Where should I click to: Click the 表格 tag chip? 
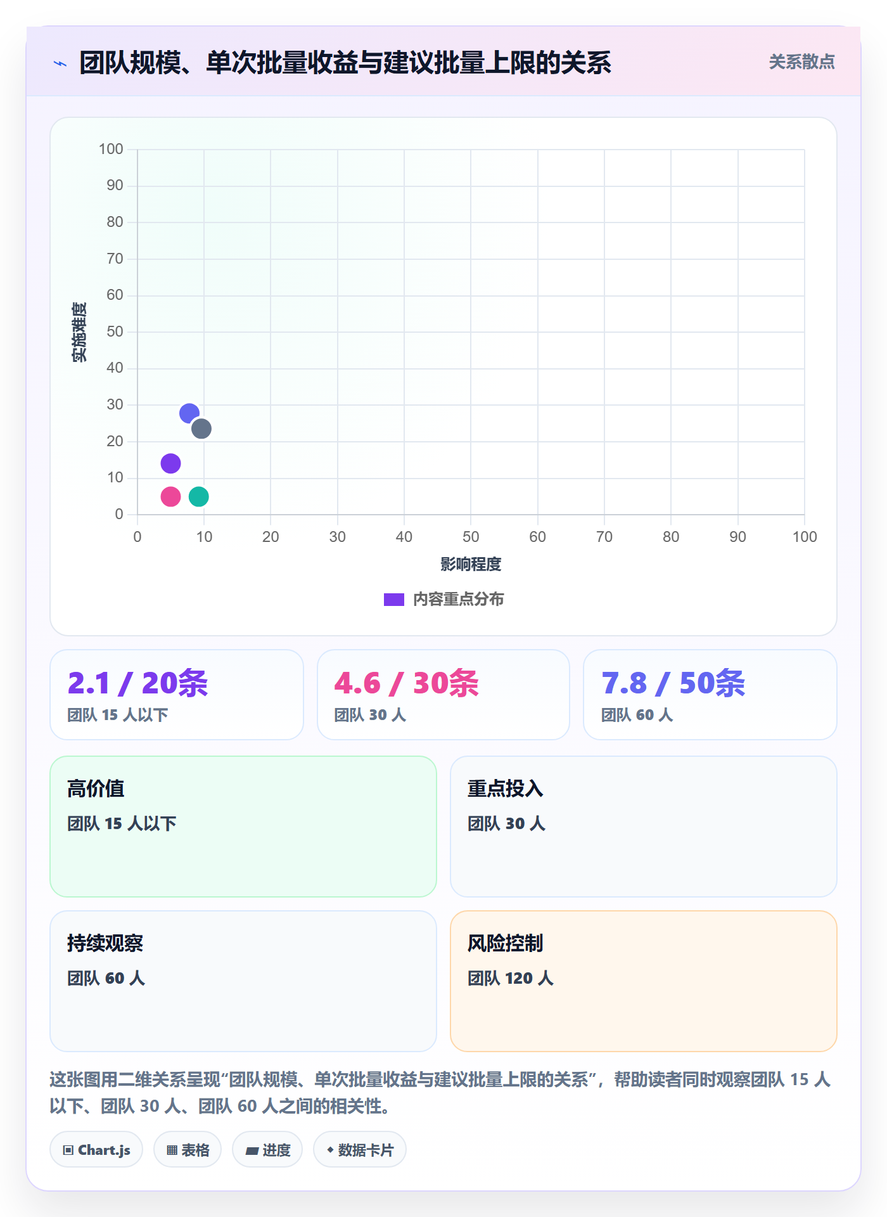point(188,1150)
